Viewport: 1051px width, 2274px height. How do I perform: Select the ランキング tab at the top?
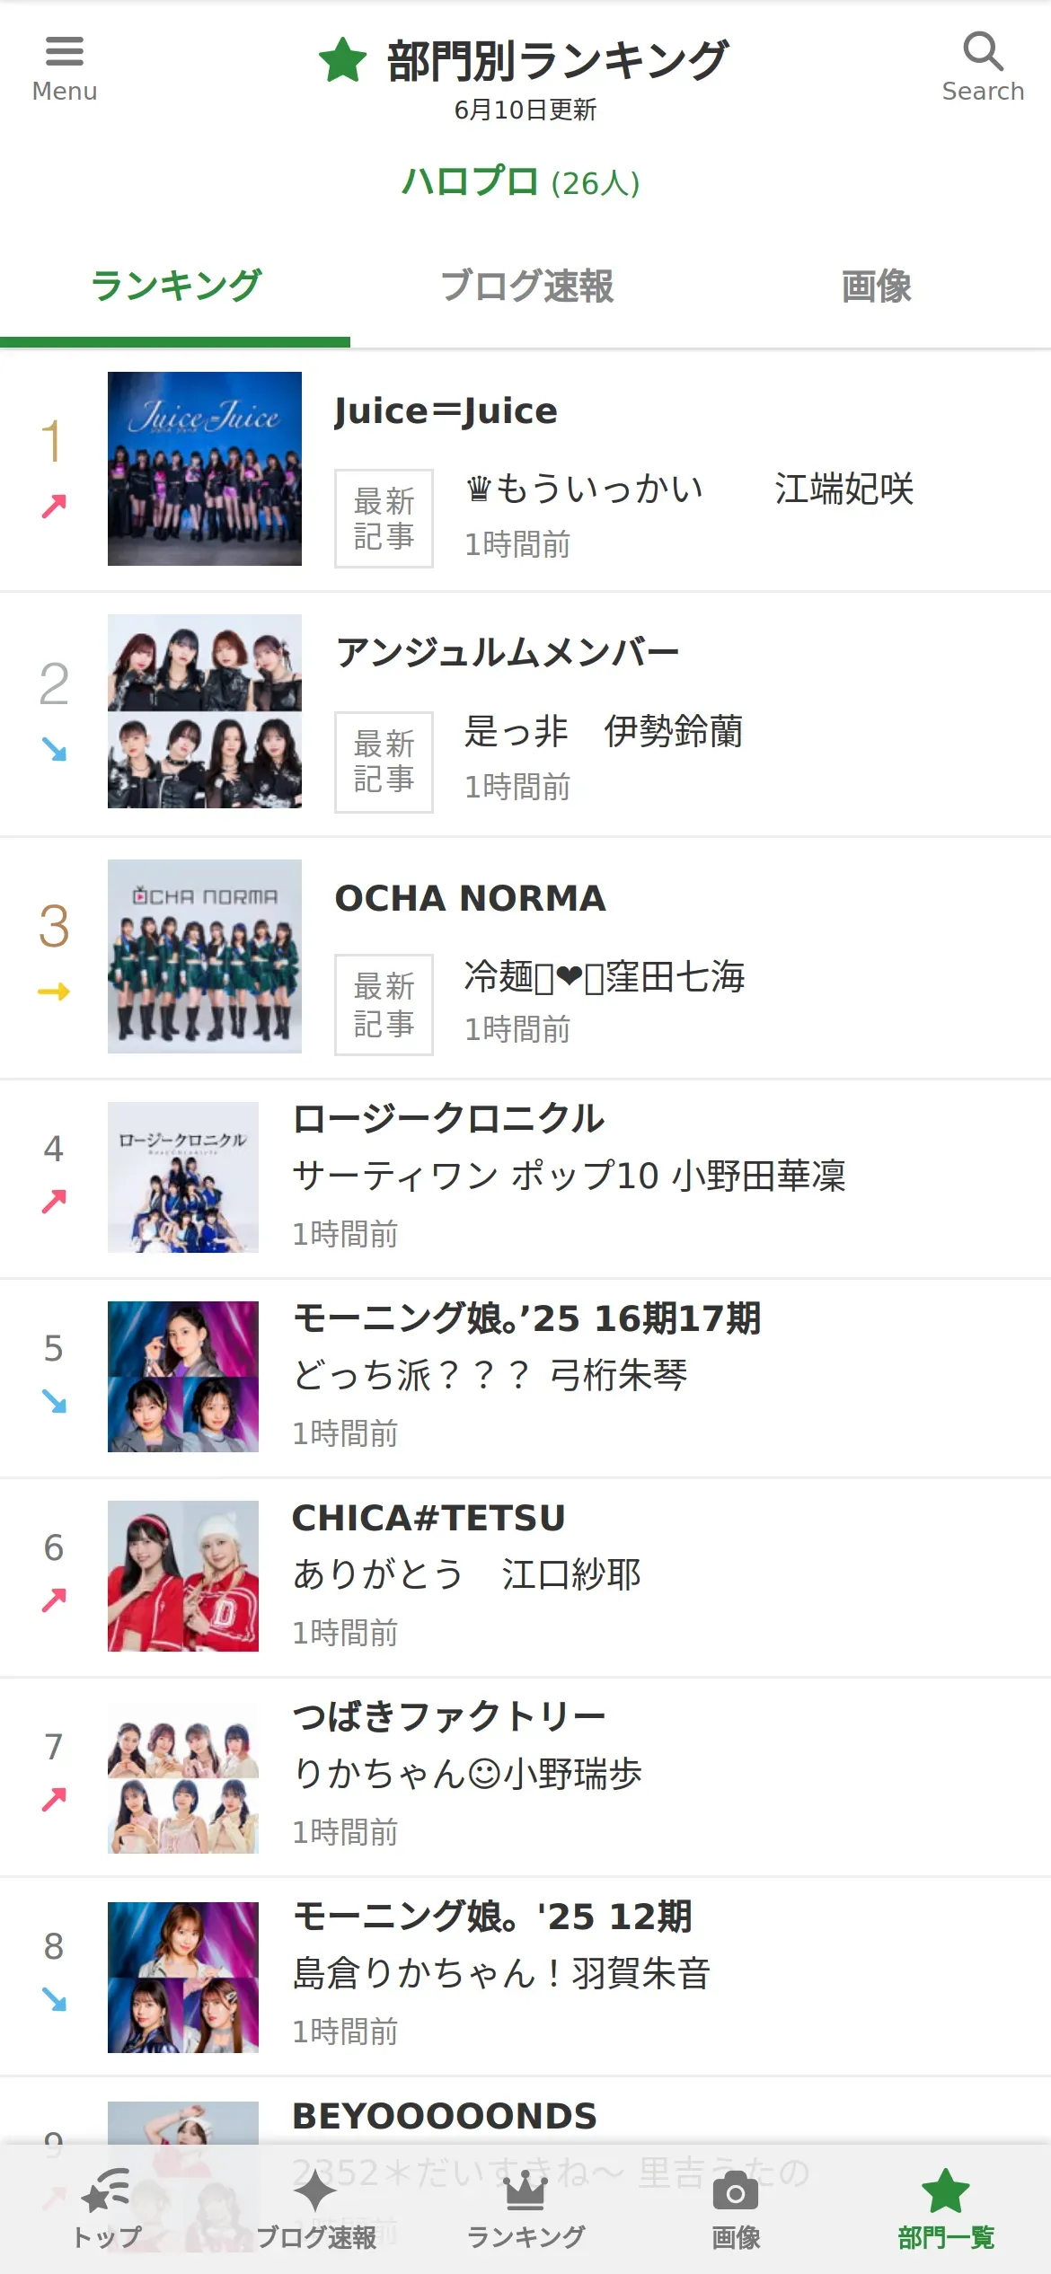click(176, 286)
